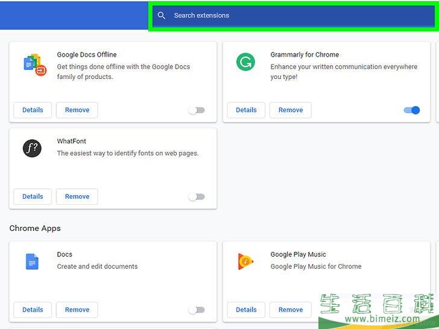Click the magnifier icon in search bar
439x329 pixels.
[162, 16]
